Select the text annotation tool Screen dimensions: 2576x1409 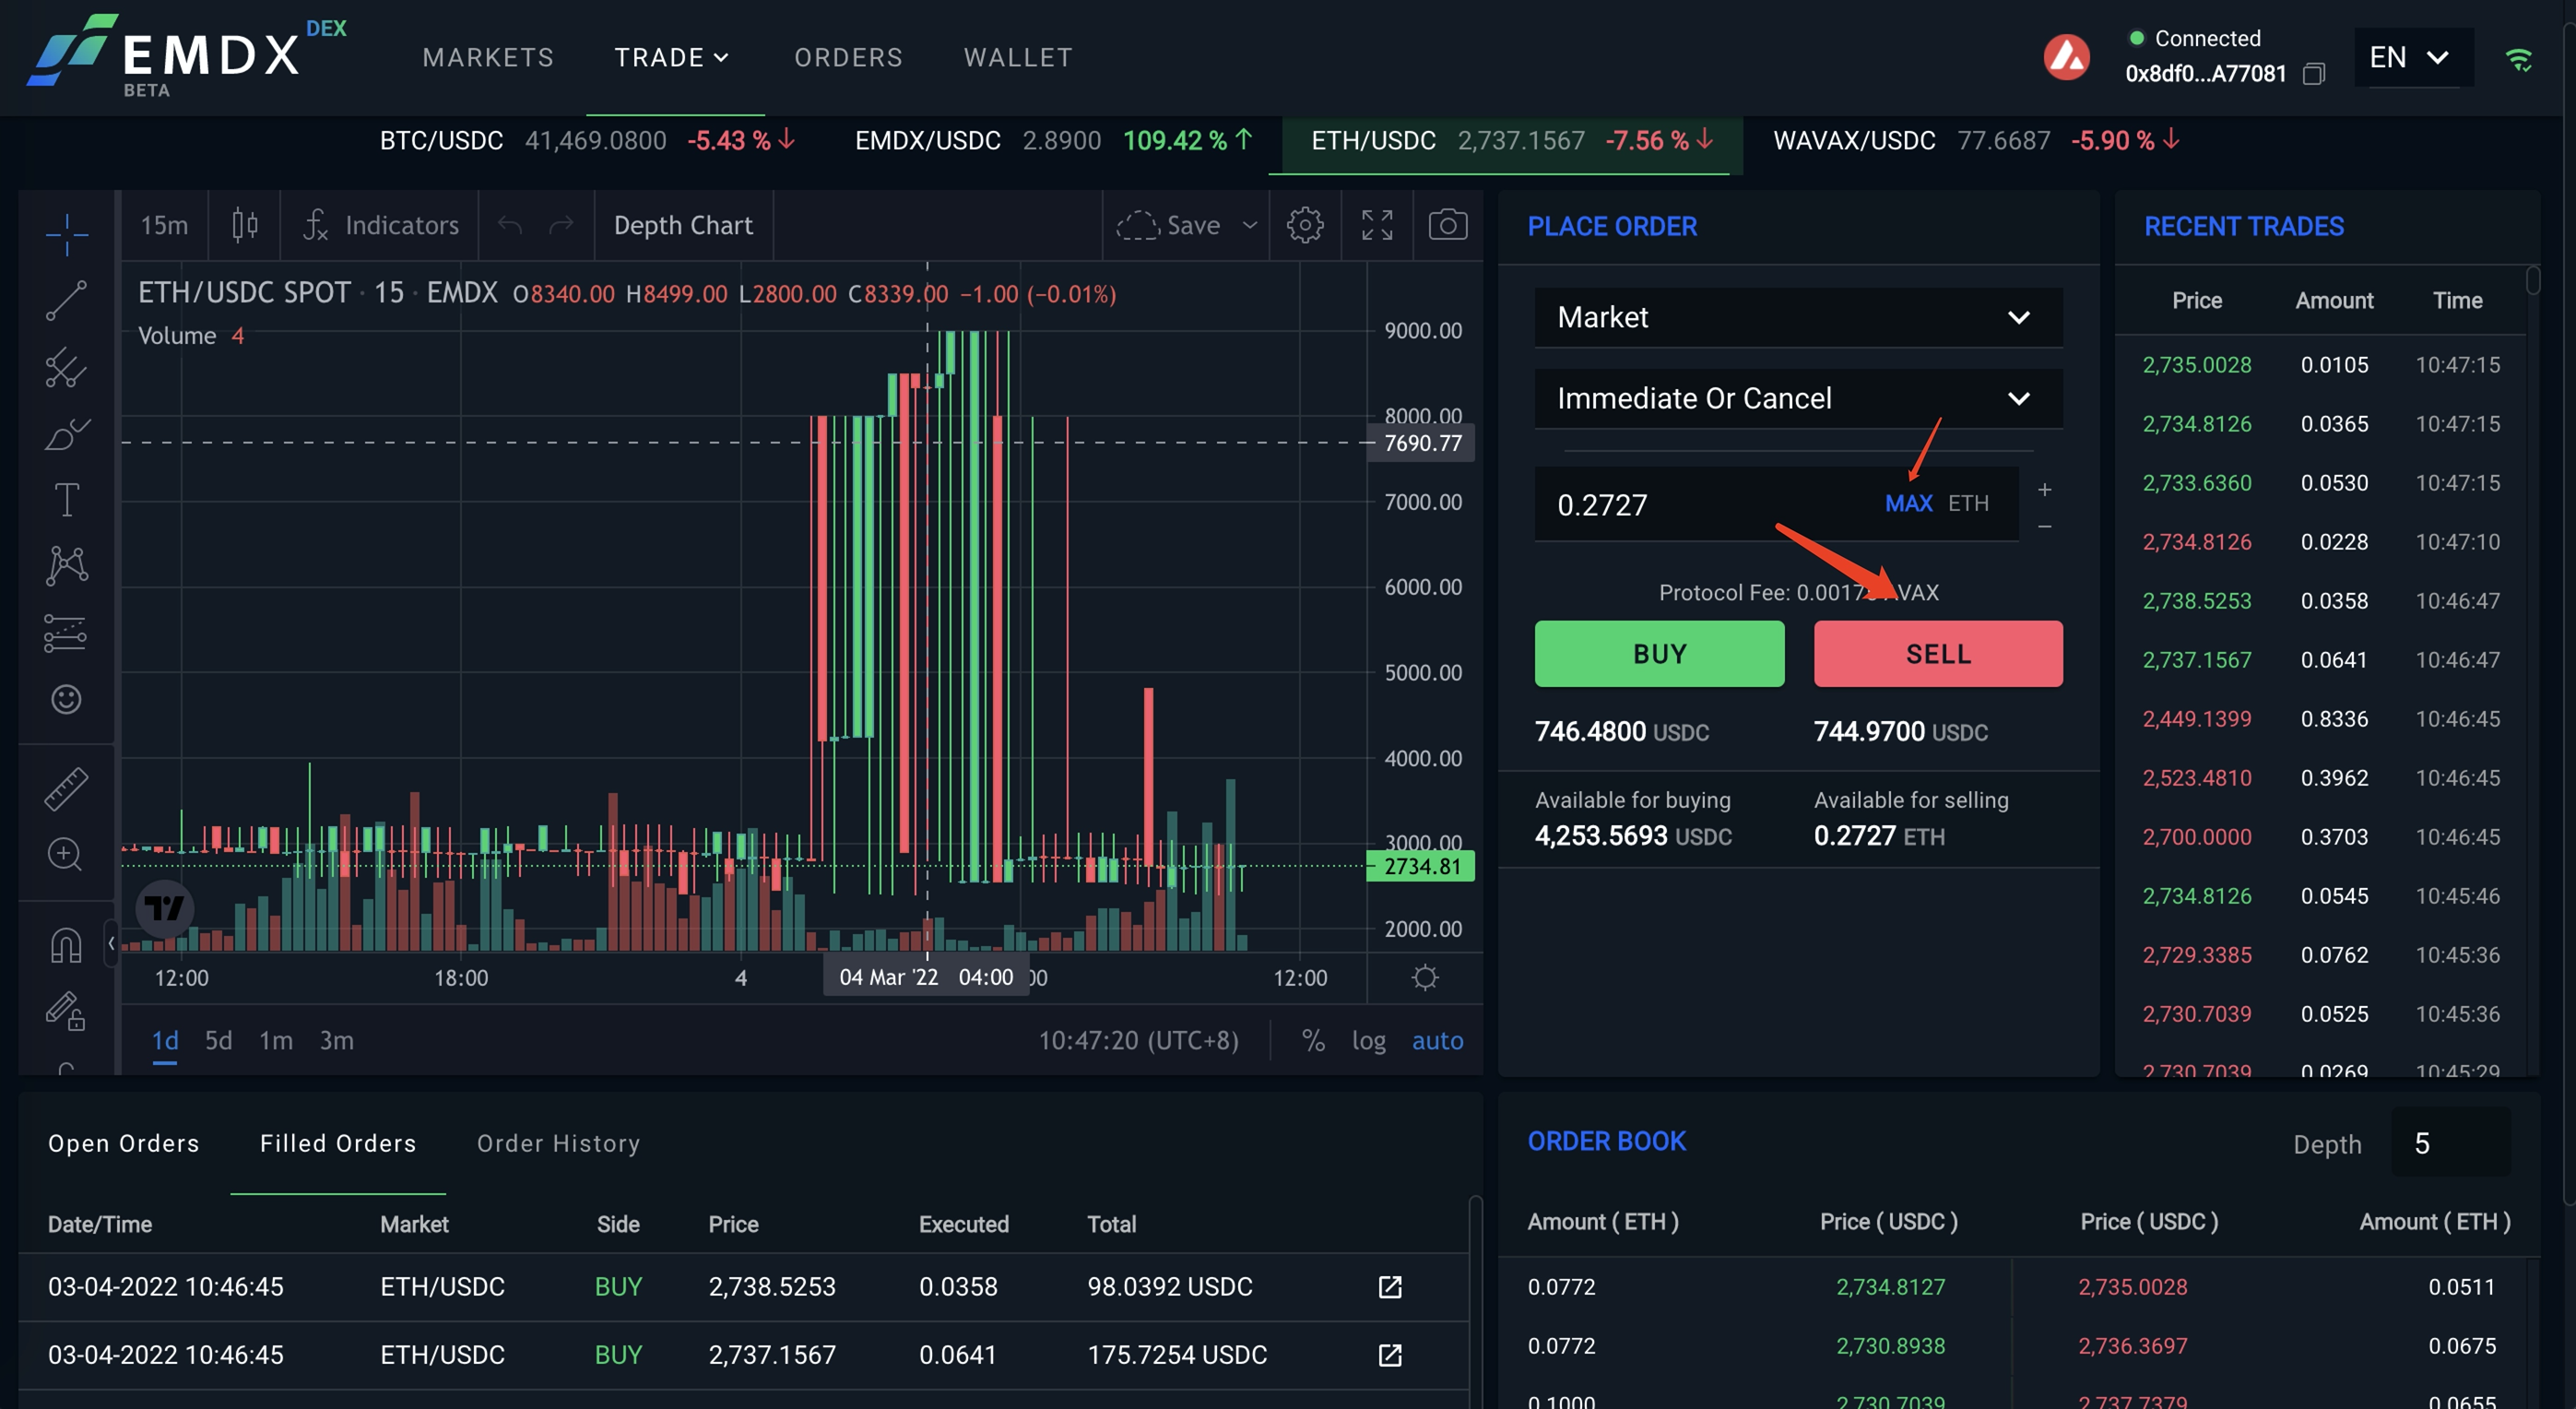[66, 499]
